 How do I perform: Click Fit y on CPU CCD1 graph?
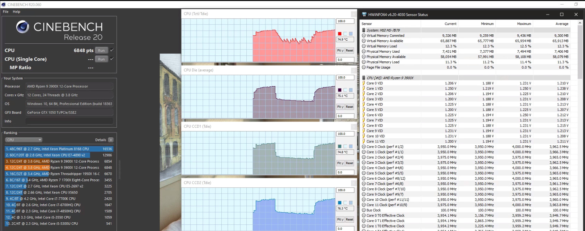tap(340, 163)
